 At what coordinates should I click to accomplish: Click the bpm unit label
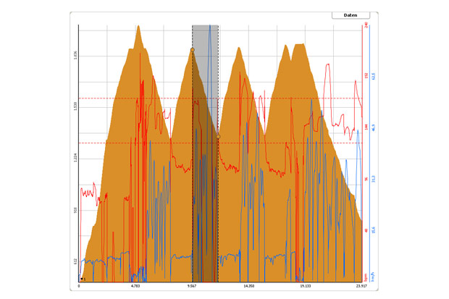[365, 277]
